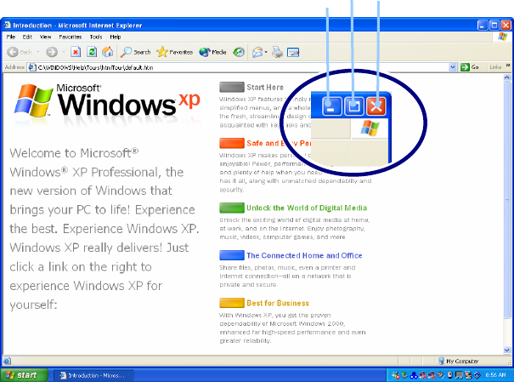Open the Help menu
This screenshot has height=382, width=514.
(x=115, y=37)
